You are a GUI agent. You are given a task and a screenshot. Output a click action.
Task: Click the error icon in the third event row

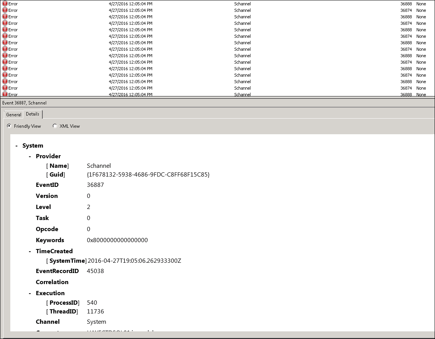tap(5, 16)
